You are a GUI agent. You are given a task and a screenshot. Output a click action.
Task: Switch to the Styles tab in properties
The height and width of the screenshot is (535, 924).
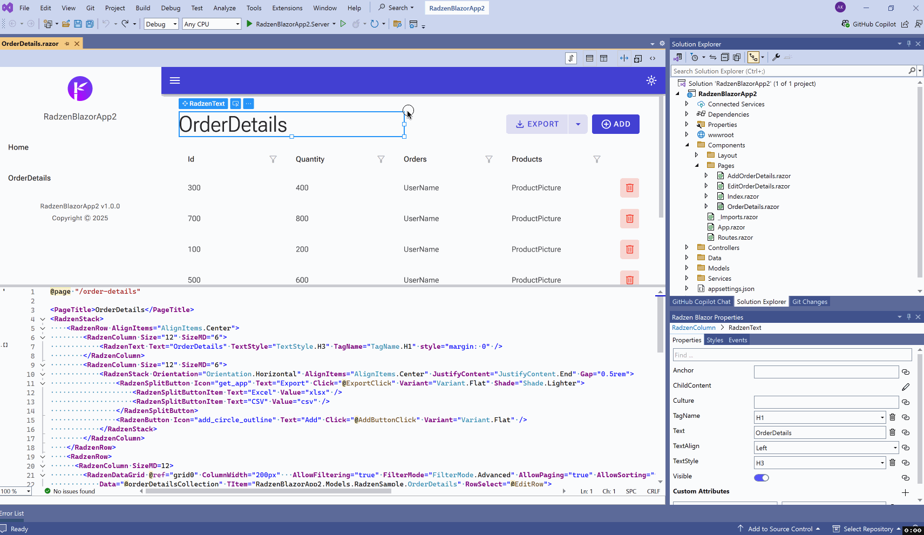(x=715, y=340)
